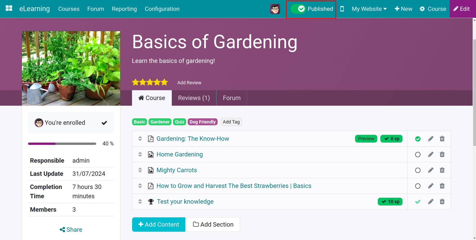
Task: Toggle the Published switch off
Action: coord(298,9)
